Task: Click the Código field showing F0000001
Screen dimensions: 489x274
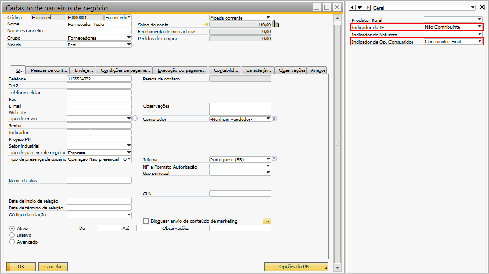Action: [x=85, y=17]
